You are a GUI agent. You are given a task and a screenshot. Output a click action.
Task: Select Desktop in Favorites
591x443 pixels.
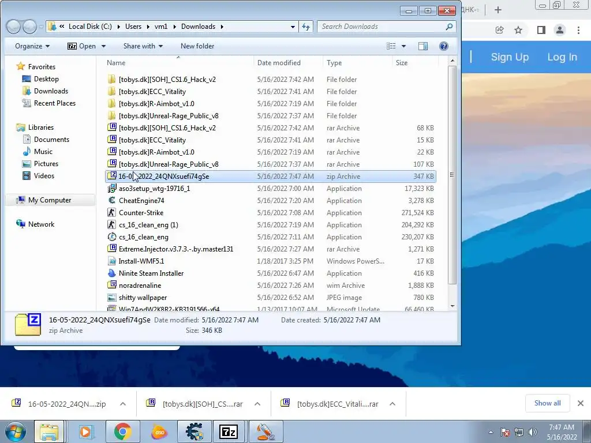46,78
